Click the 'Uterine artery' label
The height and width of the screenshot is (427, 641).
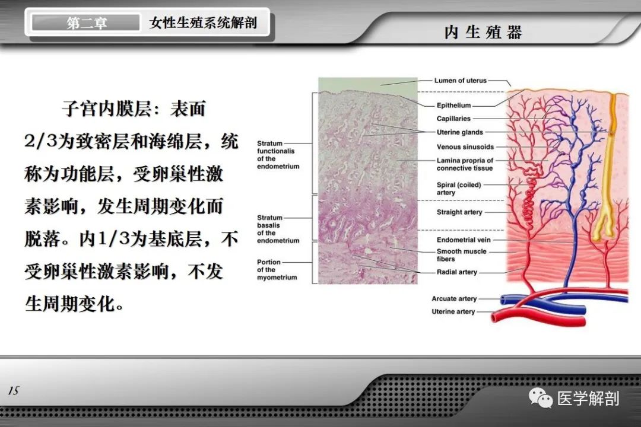coord(453,312)
